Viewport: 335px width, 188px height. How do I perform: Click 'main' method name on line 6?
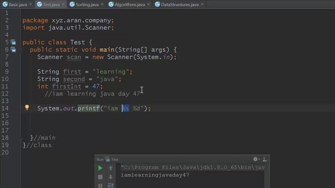pyautogui.click(x=107, y=50)
